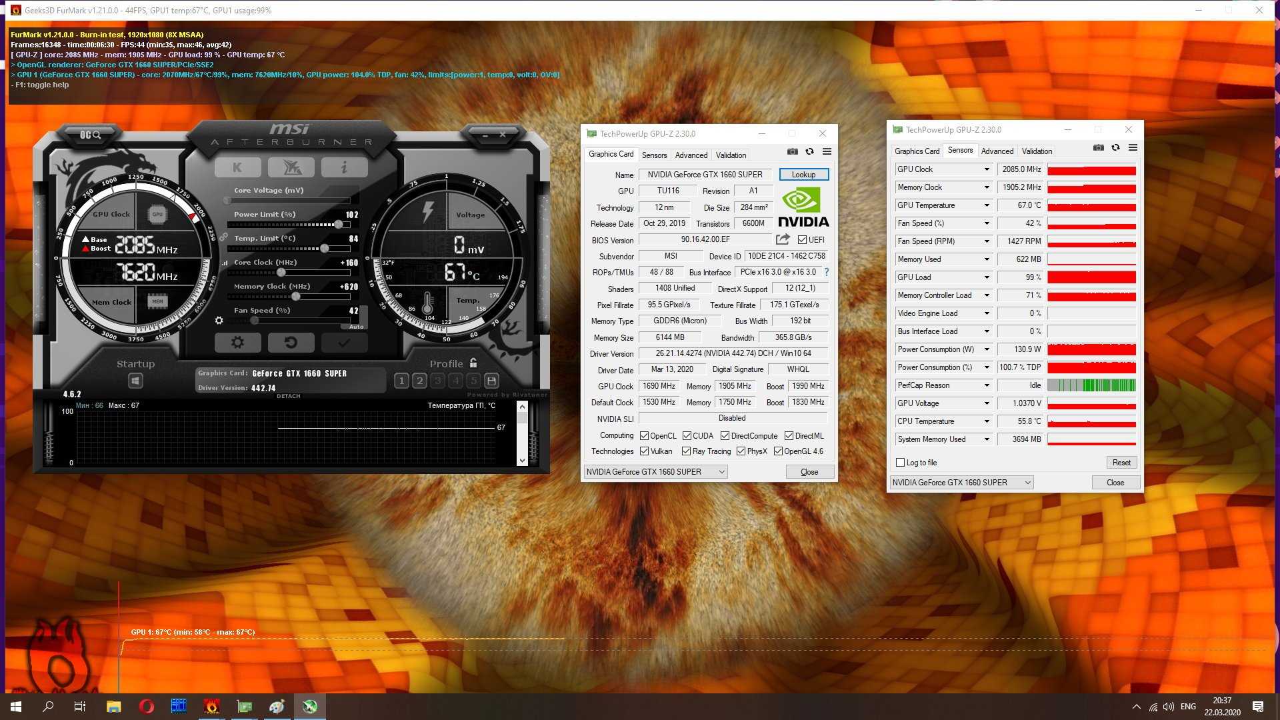Open Afterburner settings gear button
This screenshot has width=1280, height=720.
point(237,342)
